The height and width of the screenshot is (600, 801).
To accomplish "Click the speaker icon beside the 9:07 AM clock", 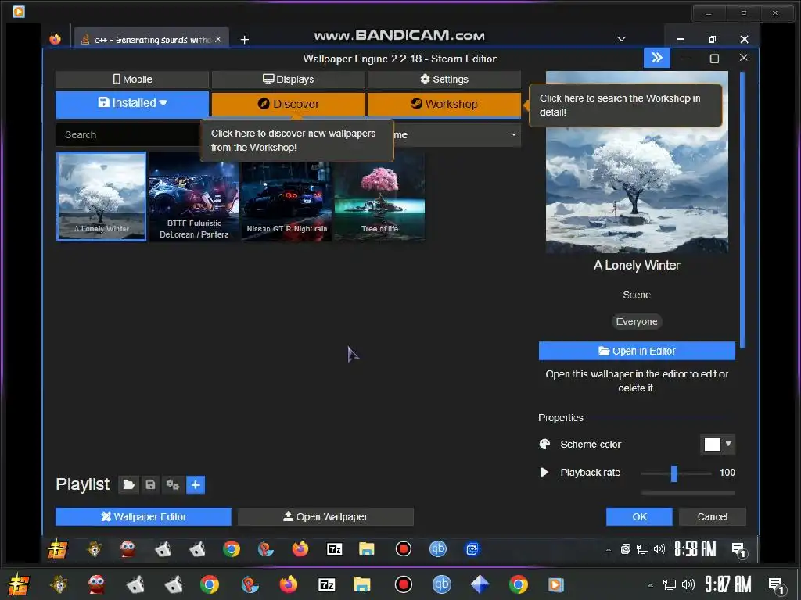I will coord(688,584).
